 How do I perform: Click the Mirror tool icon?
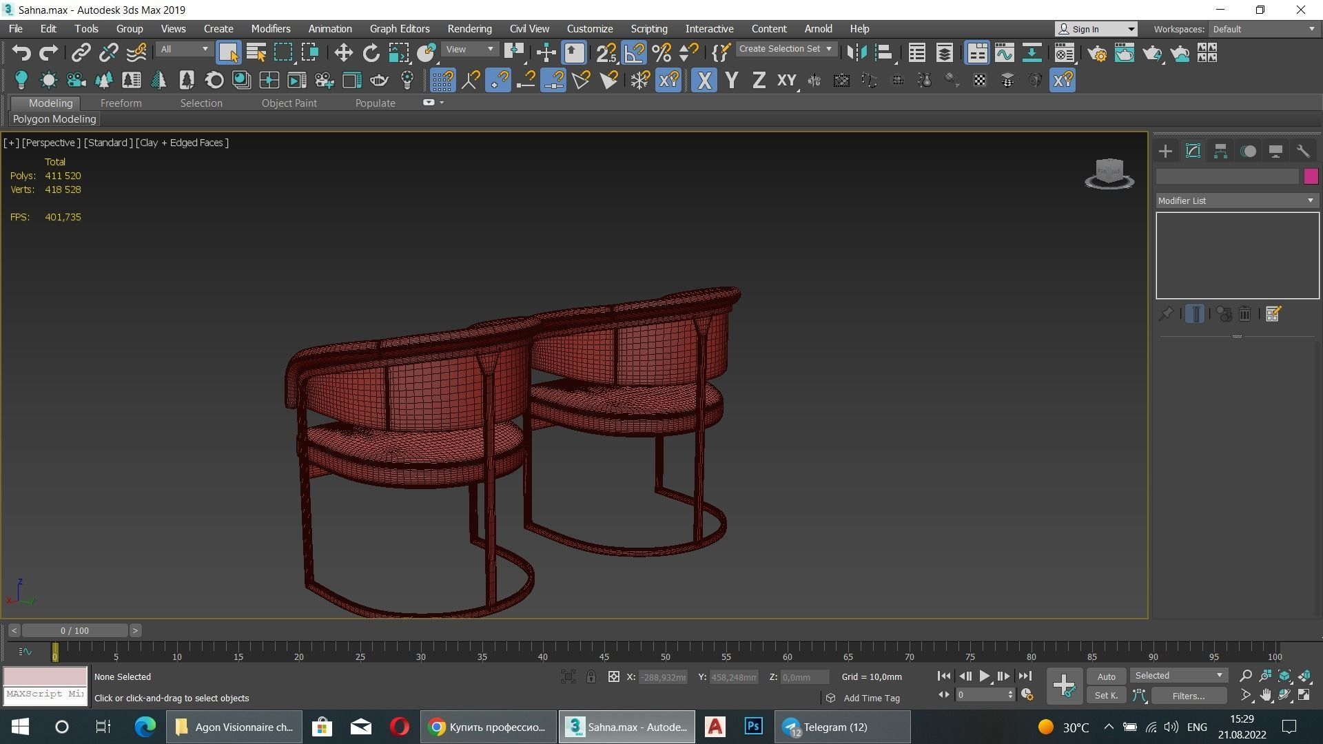(x=857, y=53)
